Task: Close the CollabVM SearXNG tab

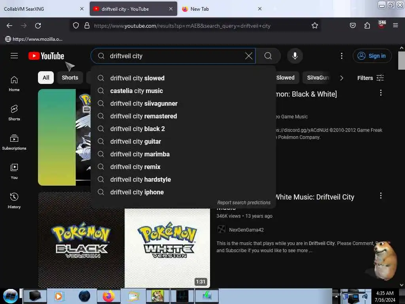Action: (x=82, y=9)
